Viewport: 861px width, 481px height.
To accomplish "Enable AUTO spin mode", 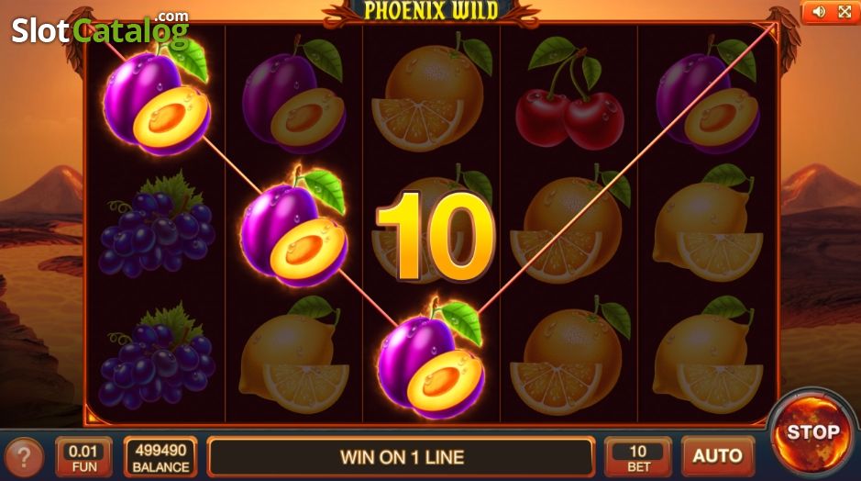I will [717, 455].
